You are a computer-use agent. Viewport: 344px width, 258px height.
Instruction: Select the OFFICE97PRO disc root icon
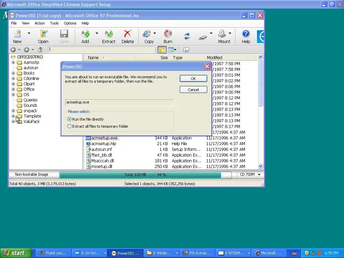click(13, 57)
